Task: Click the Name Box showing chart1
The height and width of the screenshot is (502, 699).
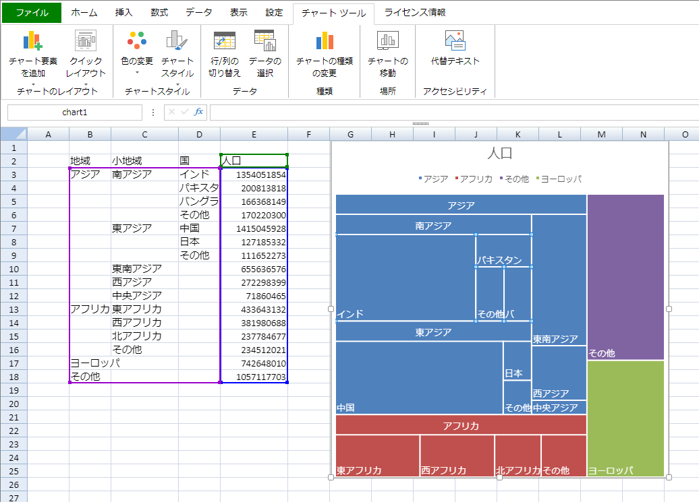Action: pos(75,112)
